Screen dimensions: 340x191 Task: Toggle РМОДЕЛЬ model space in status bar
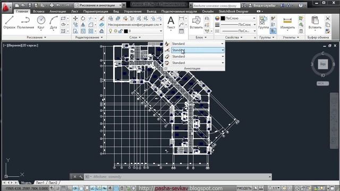(244, 188)
